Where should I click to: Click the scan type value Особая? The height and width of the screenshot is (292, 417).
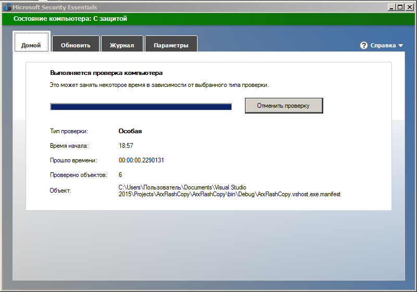(130, 131)
